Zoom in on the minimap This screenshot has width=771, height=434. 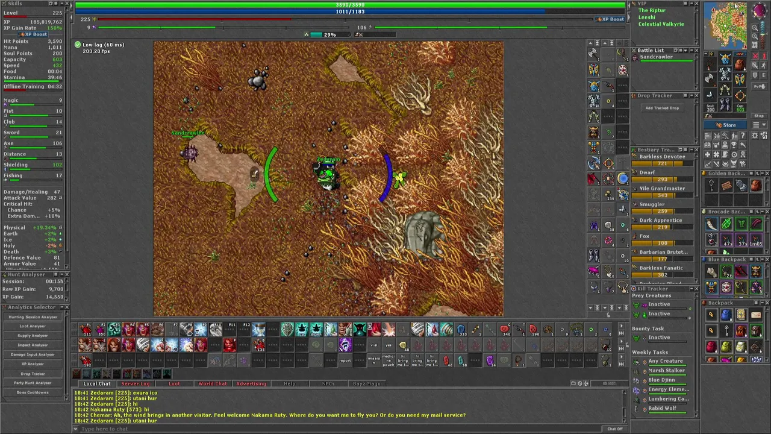coord(755,37)
